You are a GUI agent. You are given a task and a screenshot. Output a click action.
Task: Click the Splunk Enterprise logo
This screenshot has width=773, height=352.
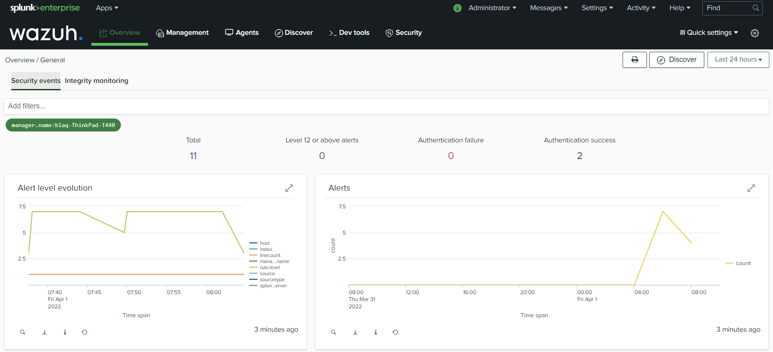[x=45, y=8]
